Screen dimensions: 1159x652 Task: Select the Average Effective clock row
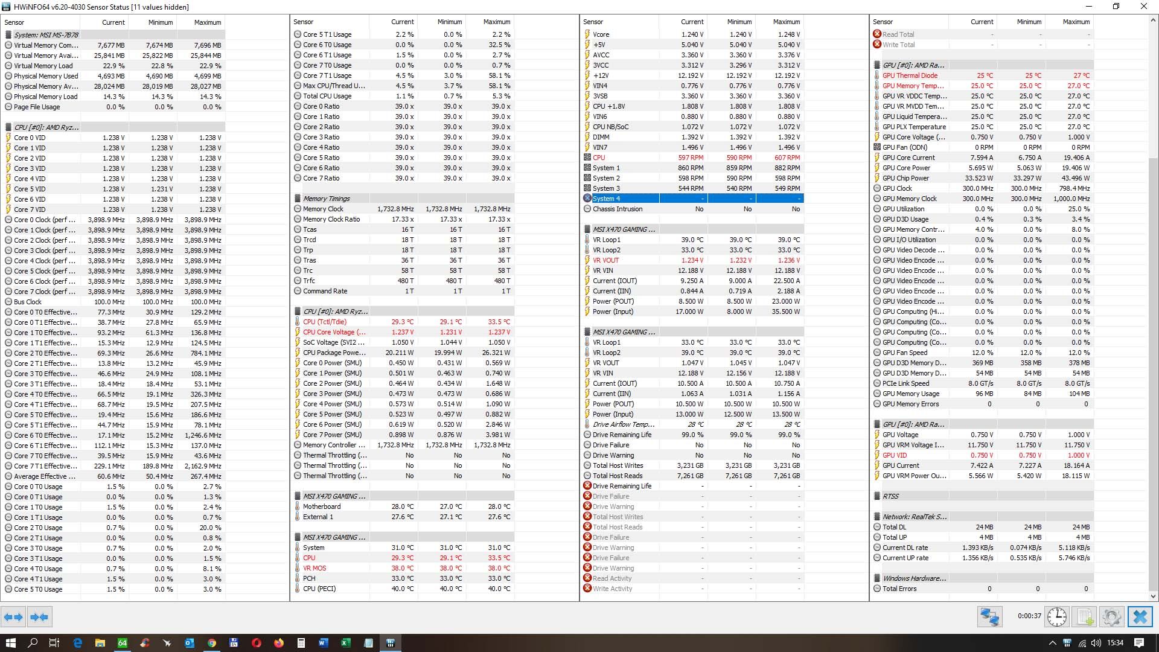(x=115, y=476)
